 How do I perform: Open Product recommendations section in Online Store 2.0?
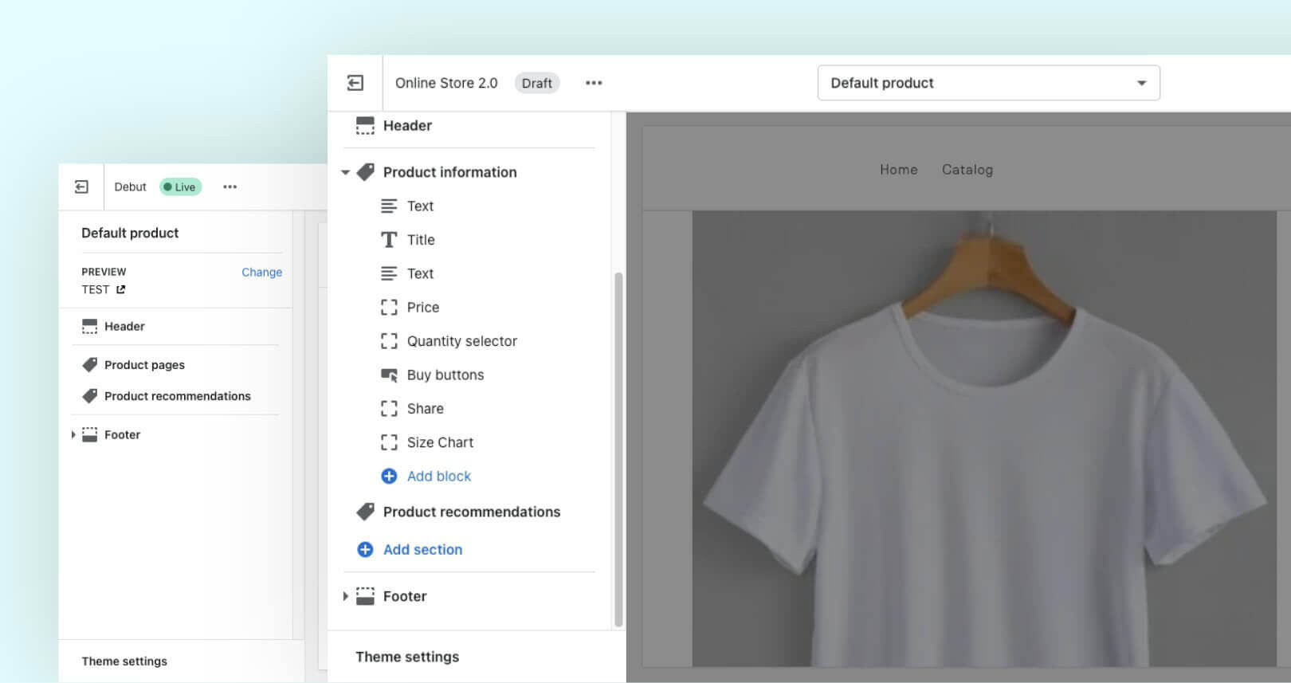472,512
